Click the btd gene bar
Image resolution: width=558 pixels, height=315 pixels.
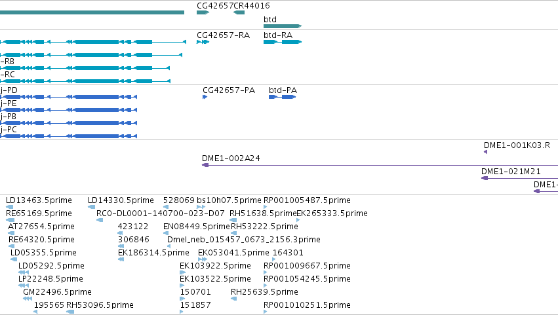[283, 26]
